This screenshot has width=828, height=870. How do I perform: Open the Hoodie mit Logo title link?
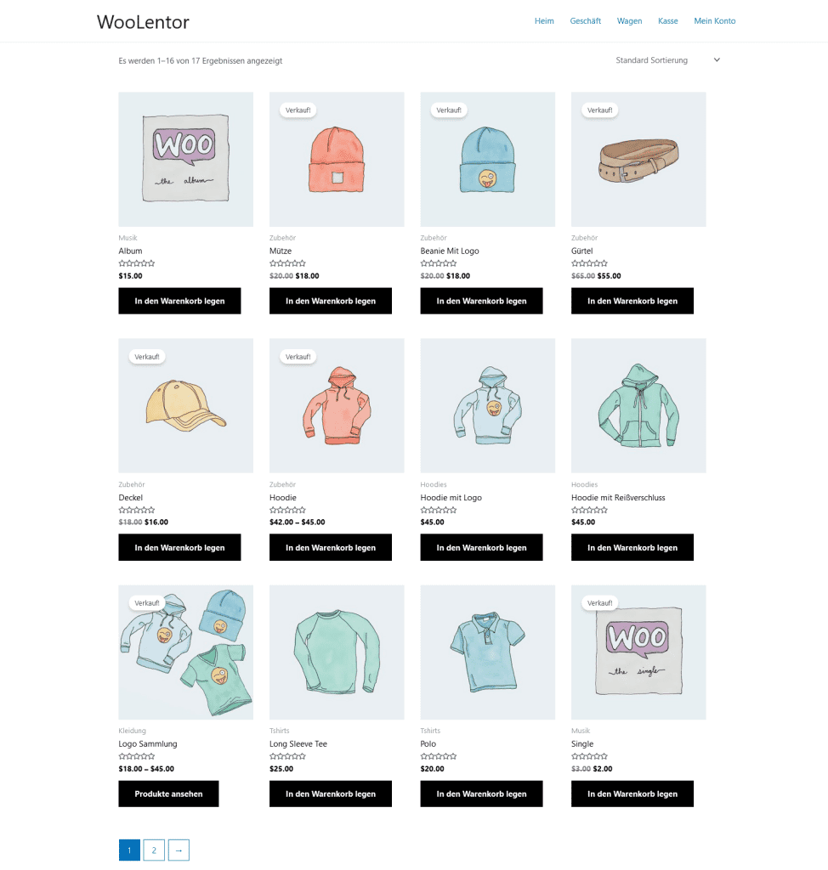click(x=451, y=498)
